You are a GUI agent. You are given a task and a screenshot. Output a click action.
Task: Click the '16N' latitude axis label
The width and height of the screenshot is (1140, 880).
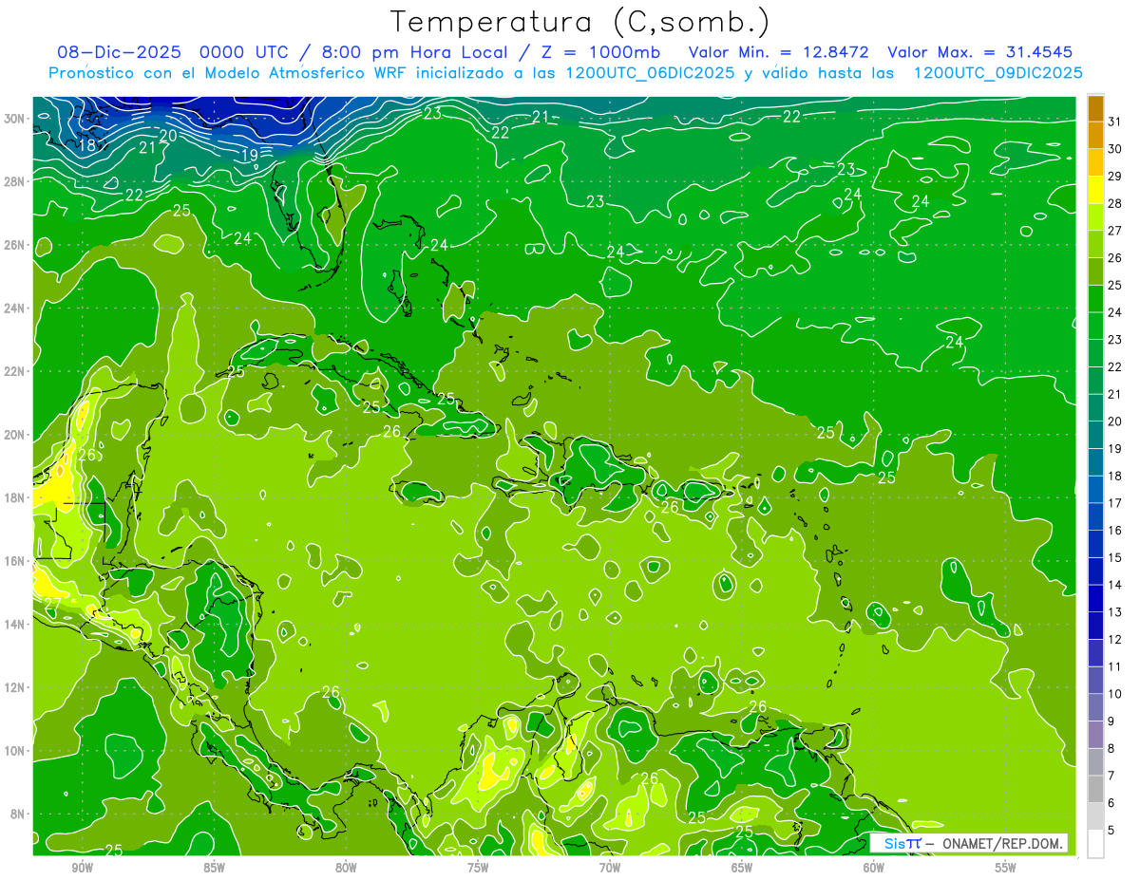pyautogui.click(x=16, y=561)
